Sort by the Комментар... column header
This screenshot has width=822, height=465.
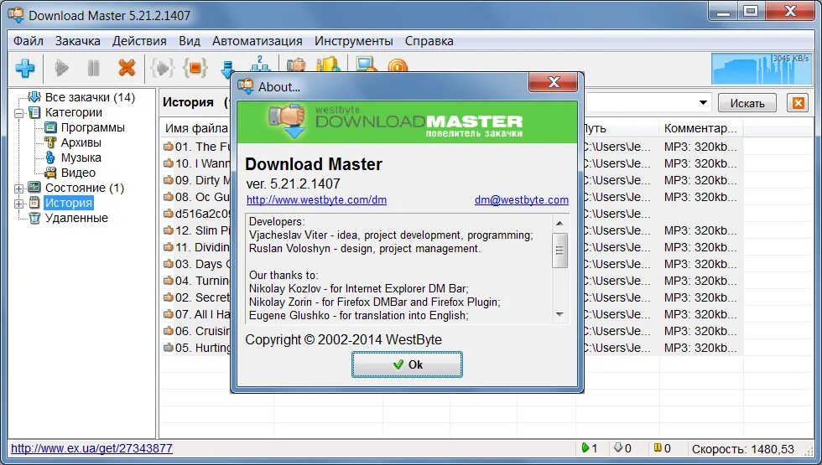[700, 128]
